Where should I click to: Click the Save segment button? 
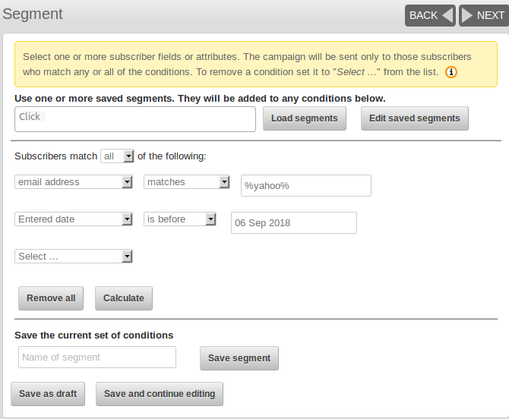point(239,358)
